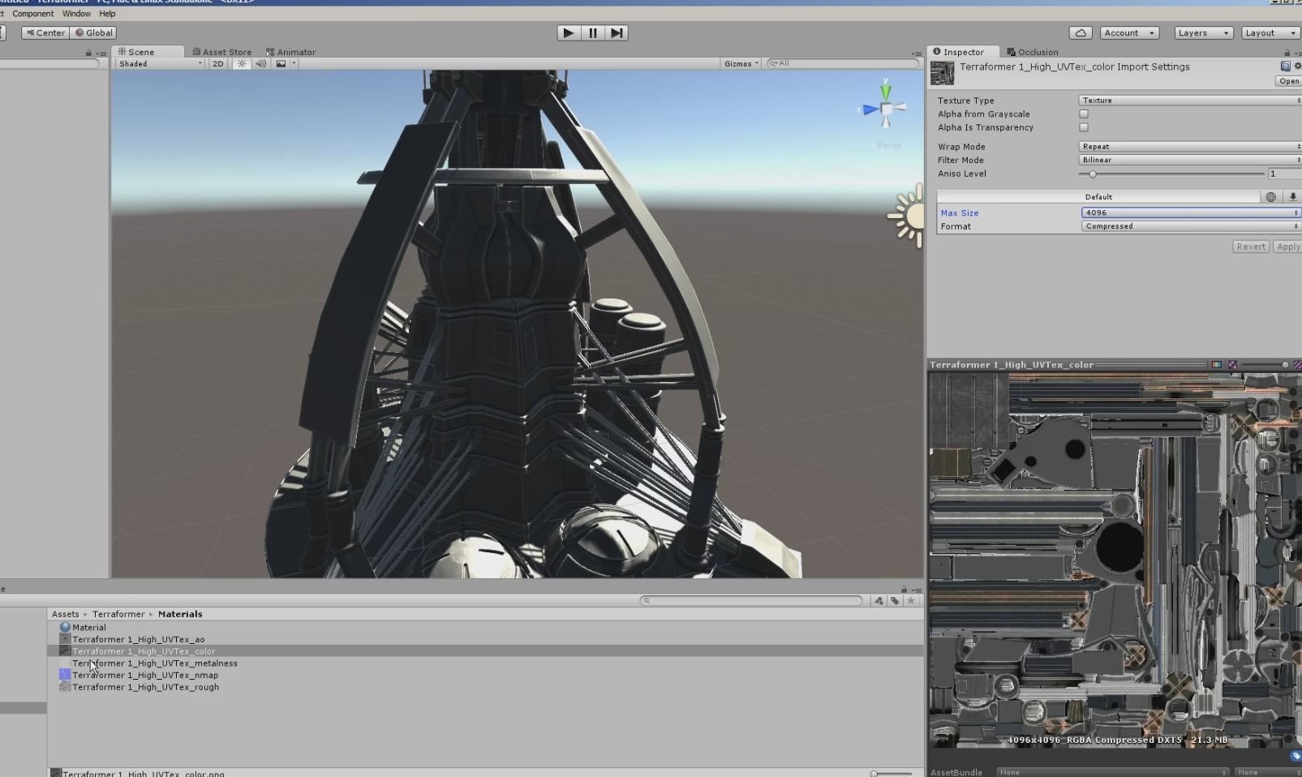Enable Alpha from Grayscale checkbox
The height and width of the screenshot is (777, 1302).
pos(1084,114)
